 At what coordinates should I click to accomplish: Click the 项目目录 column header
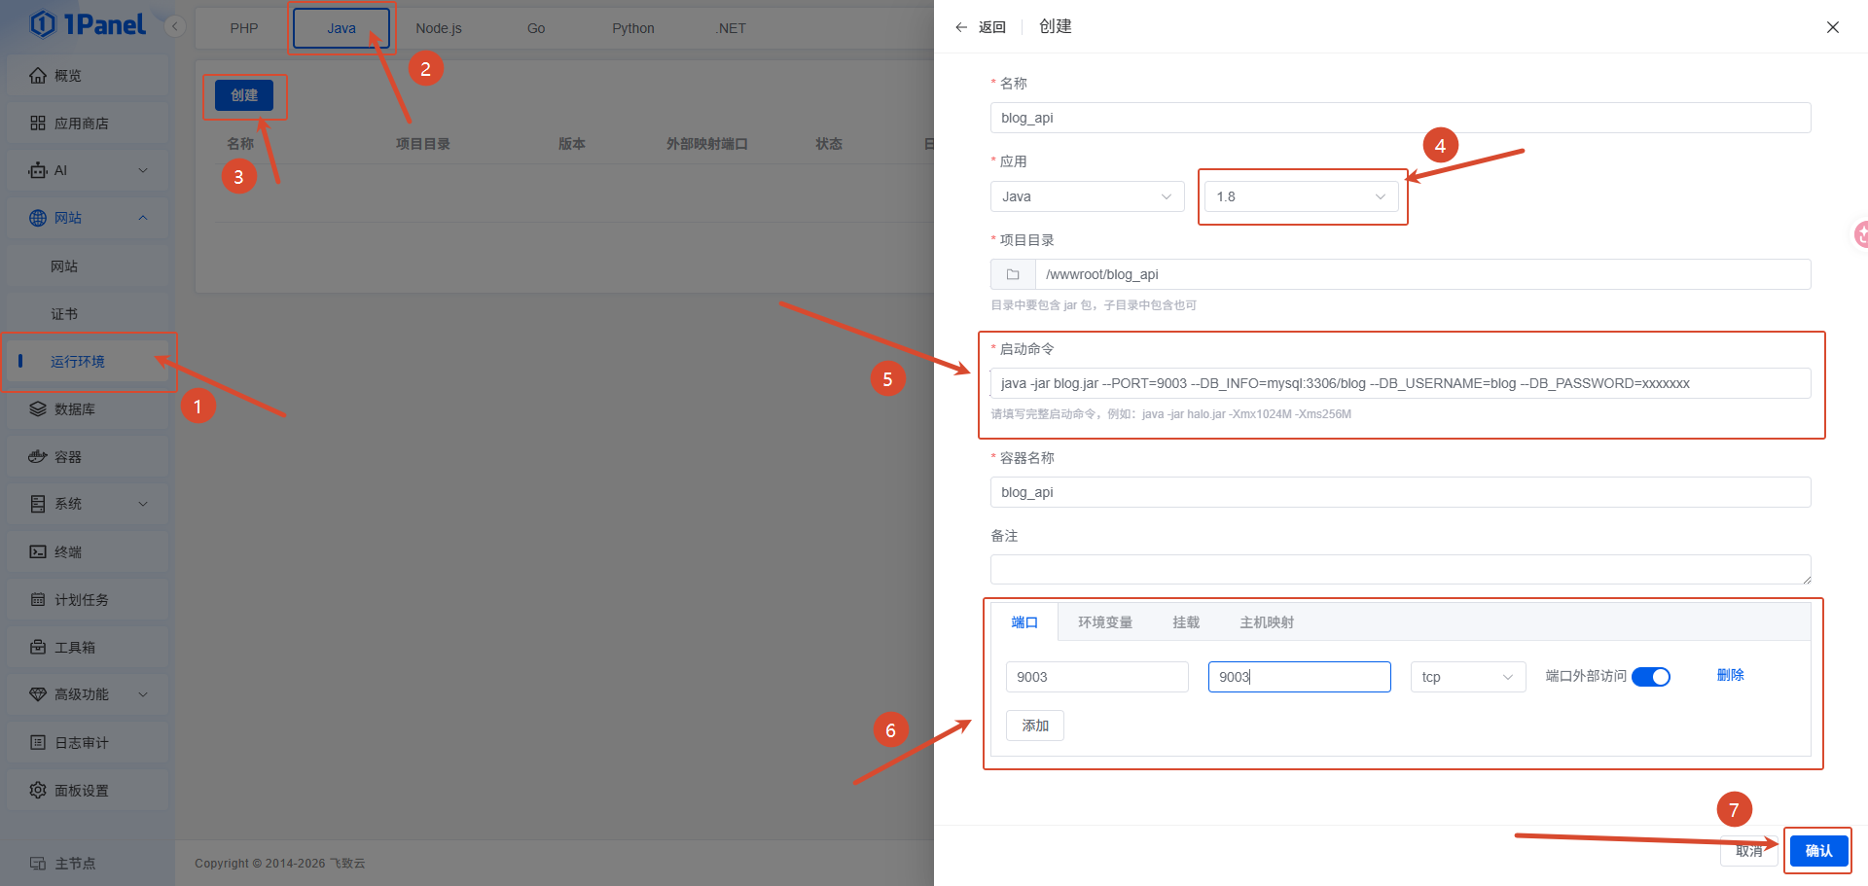click(x=423, y=144)
